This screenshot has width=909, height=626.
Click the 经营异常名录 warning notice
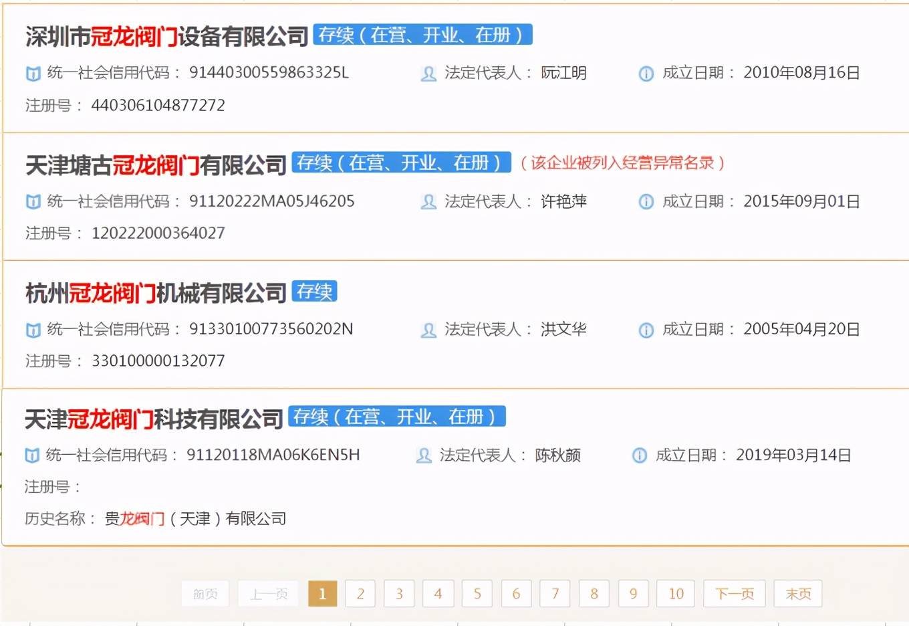tap(622, 163)
